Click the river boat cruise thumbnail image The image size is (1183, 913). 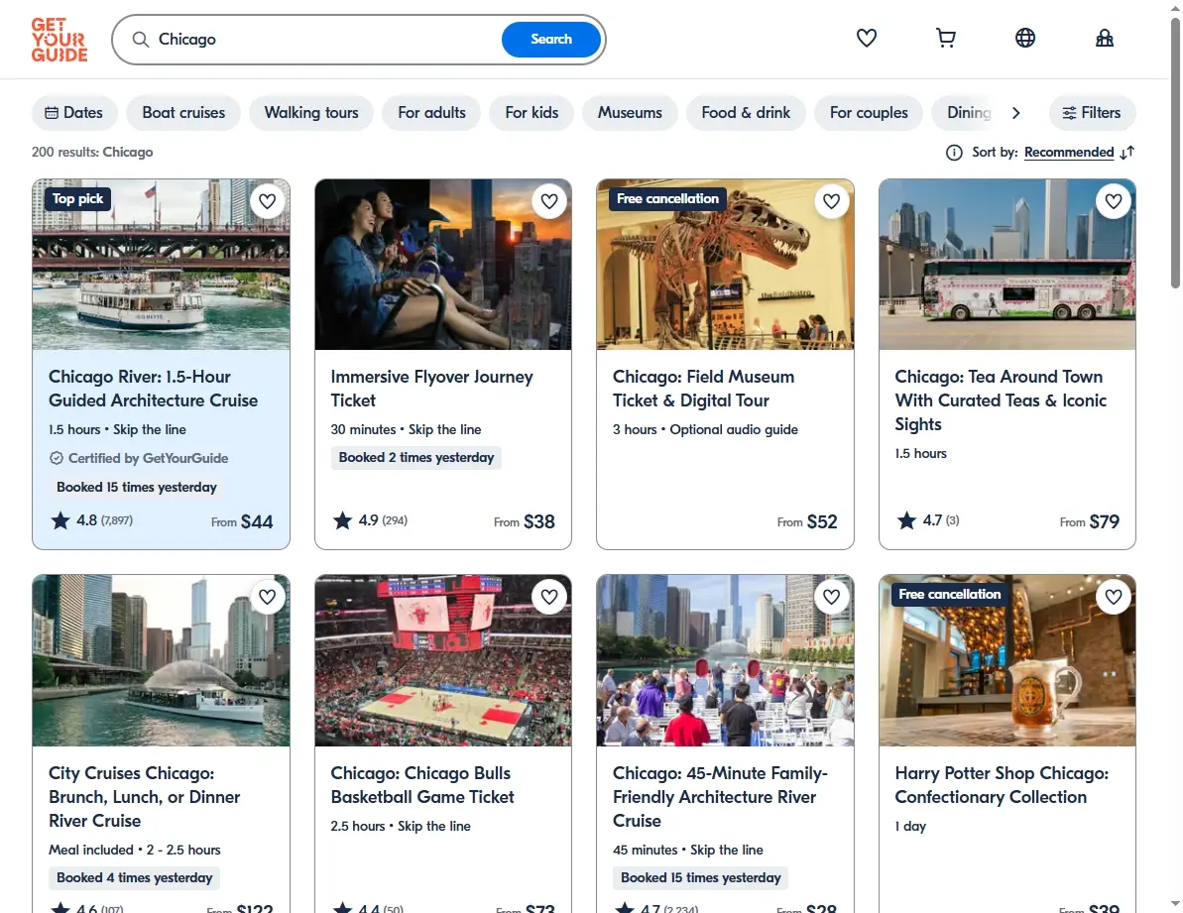click(161, 265)
